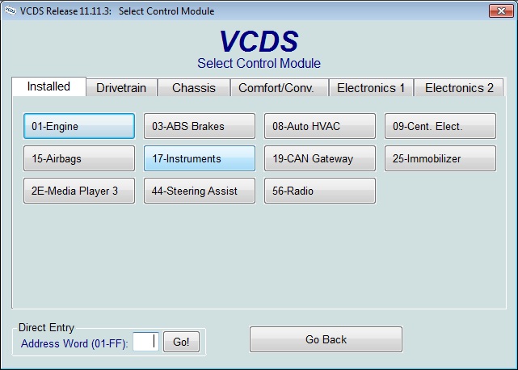Select the 44-Steering Assist module

(199, 191)
